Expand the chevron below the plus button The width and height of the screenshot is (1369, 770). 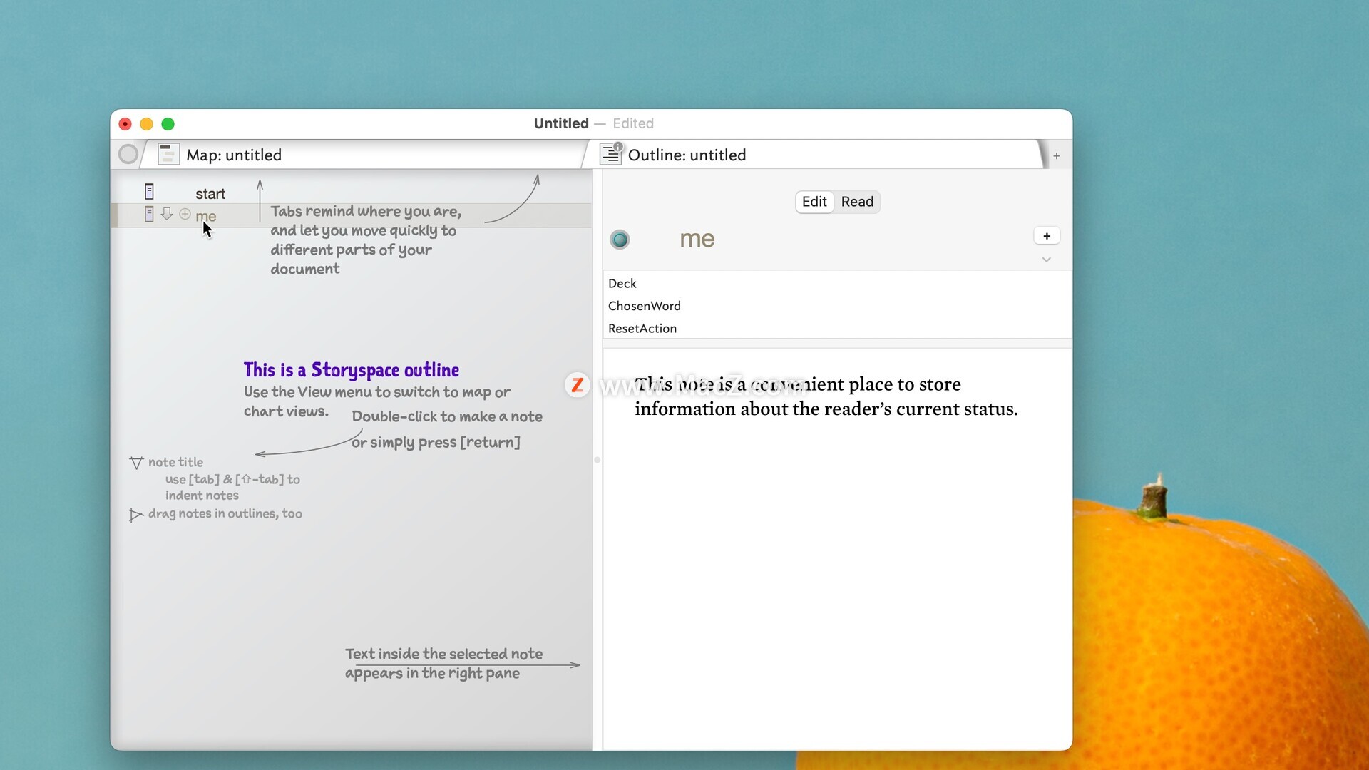(x=1047, y=260)
